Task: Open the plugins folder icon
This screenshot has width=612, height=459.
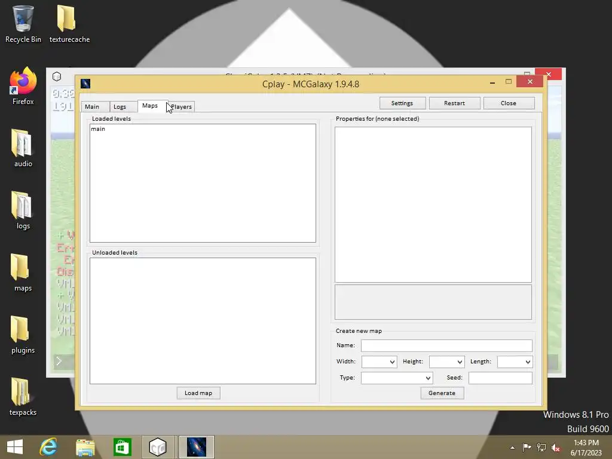Action: pos(23,335)
